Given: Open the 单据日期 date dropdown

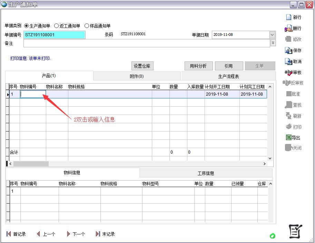Looking at the screenshot, I should (272, 35).
